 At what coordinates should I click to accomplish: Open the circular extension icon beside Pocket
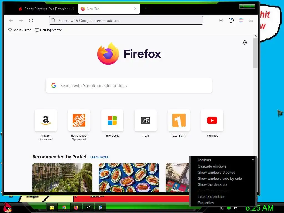[x=231, y=20]
